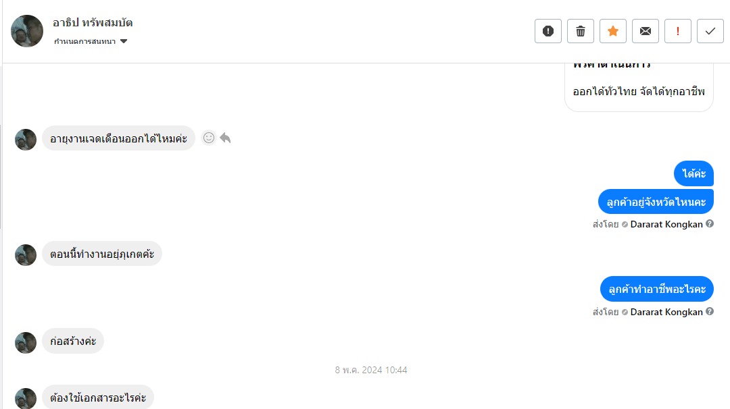Click the message ต้องใช้เอกสารอะไรค่ะ
This screenshot has width=730, height=409.
pos(98,398)
